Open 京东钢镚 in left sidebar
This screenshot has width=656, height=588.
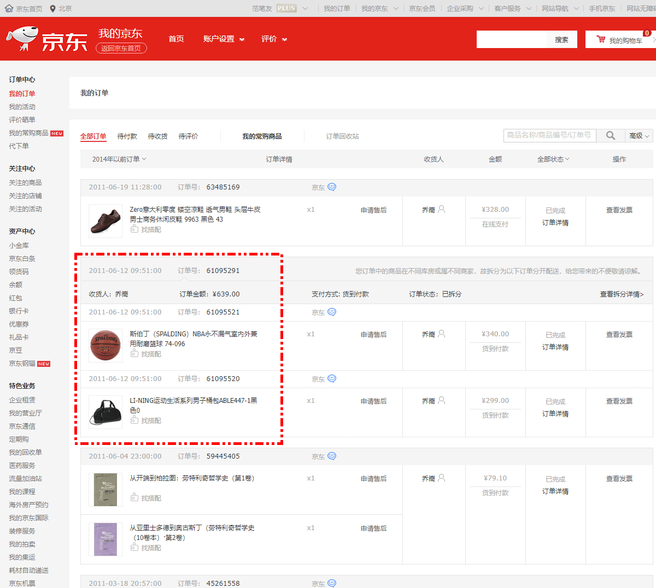(x=22, y=363)
